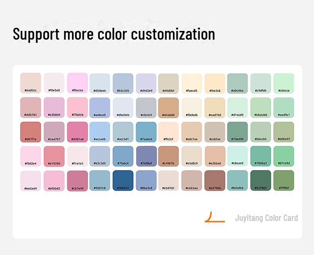Choose the #fbccee pink swatch

[78, 83]
